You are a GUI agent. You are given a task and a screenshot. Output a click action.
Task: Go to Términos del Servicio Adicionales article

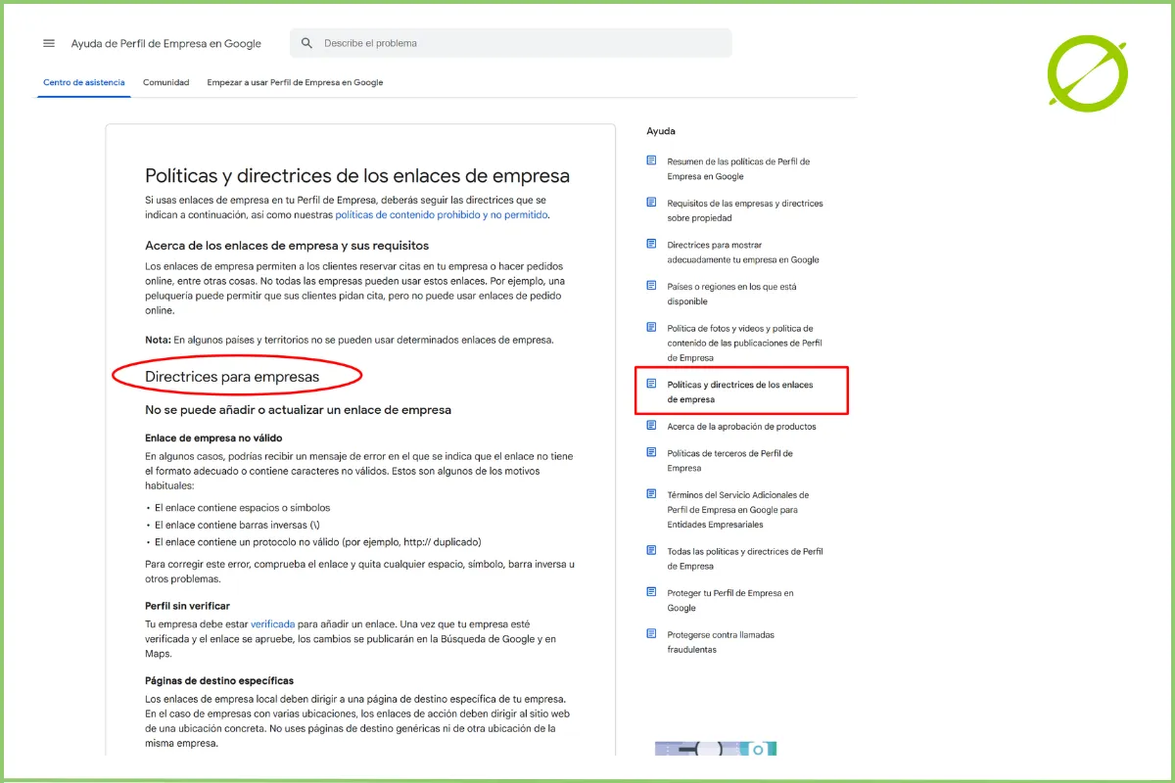click(x=737, y=509)
